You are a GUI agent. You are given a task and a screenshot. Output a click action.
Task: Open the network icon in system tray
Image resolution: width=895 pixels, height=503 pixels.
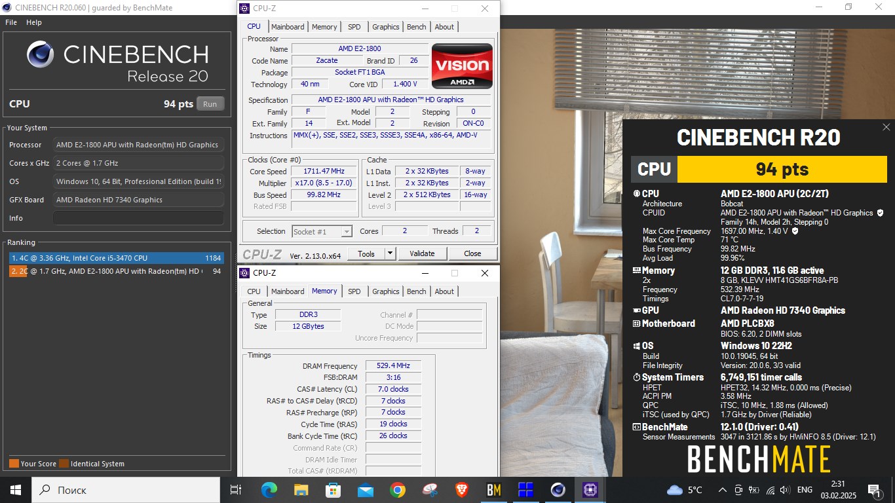coord(771,490)
